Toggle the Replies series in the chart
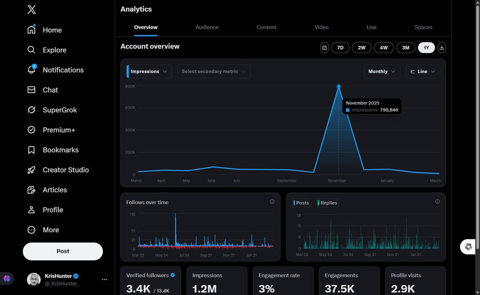This screenshot has height=295, width=480. [327, 203]
